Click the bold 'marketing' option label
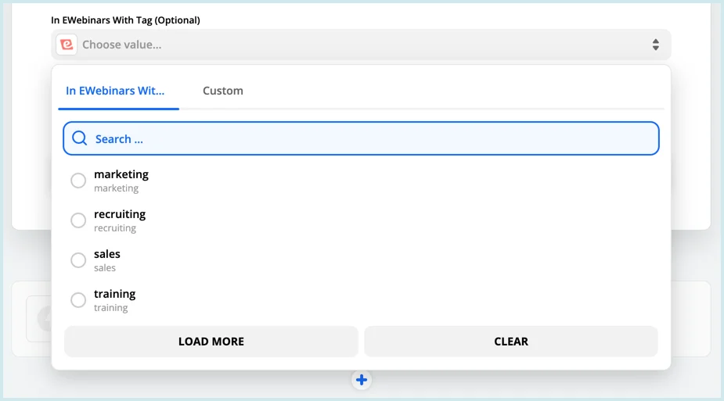Screen dimensions: 724x401 pos(121,174)
